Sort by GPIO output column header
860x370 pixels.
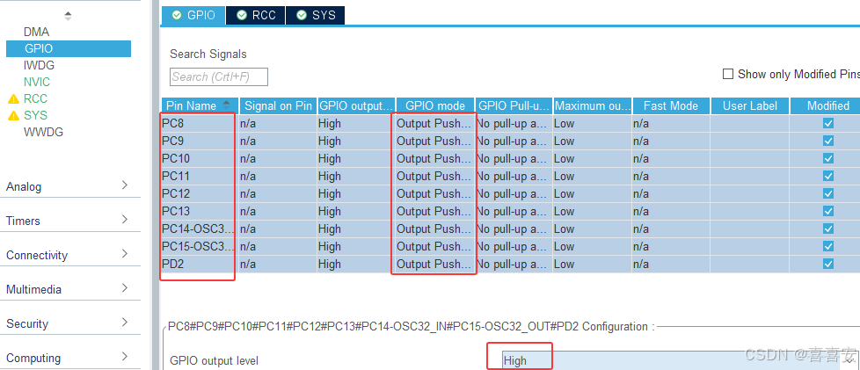pyautogui.click(x=356, y=105)
